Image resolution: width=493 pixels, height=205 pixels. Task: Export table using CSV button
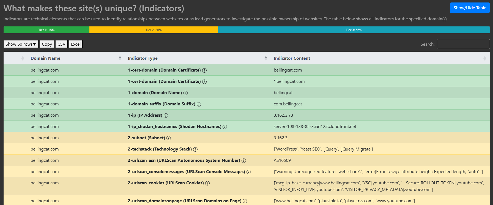click(x=61, y=44)
